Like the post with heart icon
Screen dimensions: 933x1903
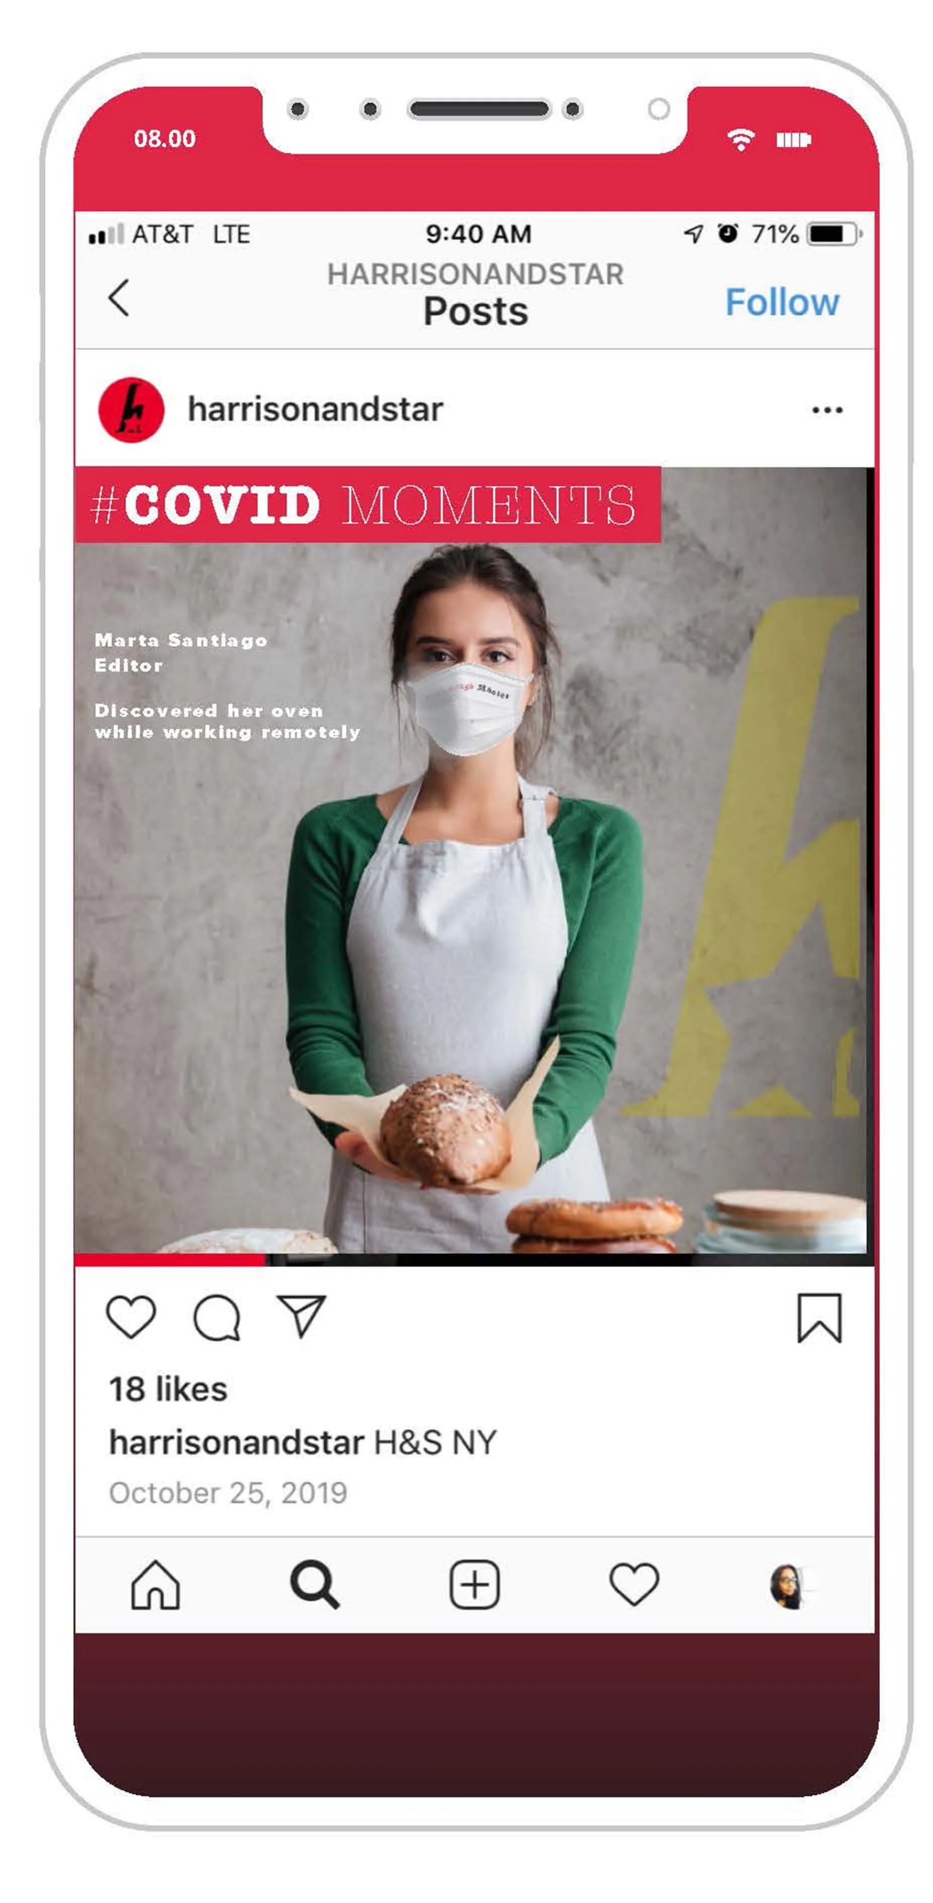coord(131,1317)
